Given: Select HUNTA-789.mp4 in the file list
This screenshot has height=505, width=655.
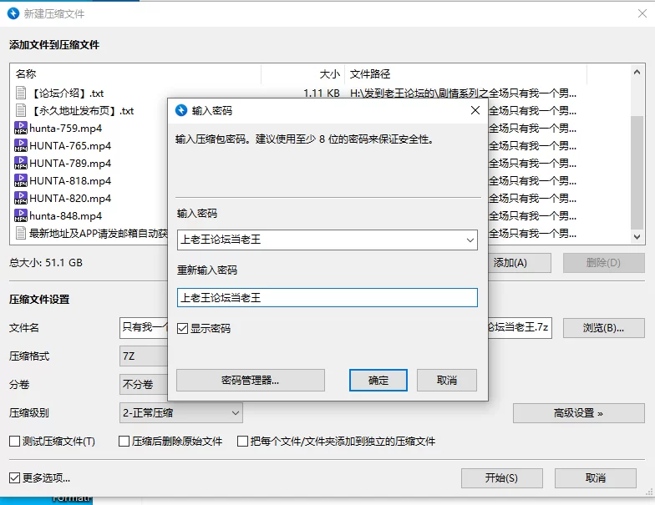Looking at the screenshot, I should [x=70, y=164].
